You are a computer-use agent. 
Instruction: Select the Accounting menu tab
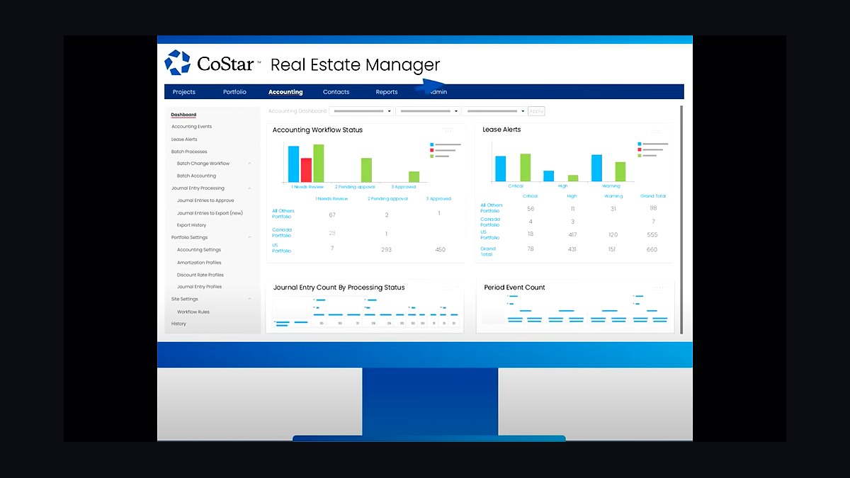click(x=285, y=92)
